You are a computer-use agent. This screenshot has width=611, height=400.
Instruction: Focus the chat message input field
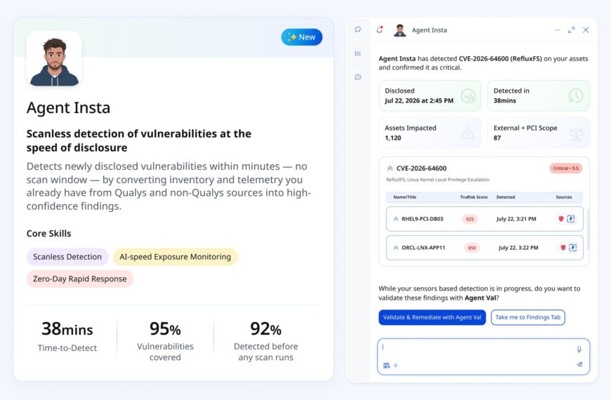(x=483, y=347)
